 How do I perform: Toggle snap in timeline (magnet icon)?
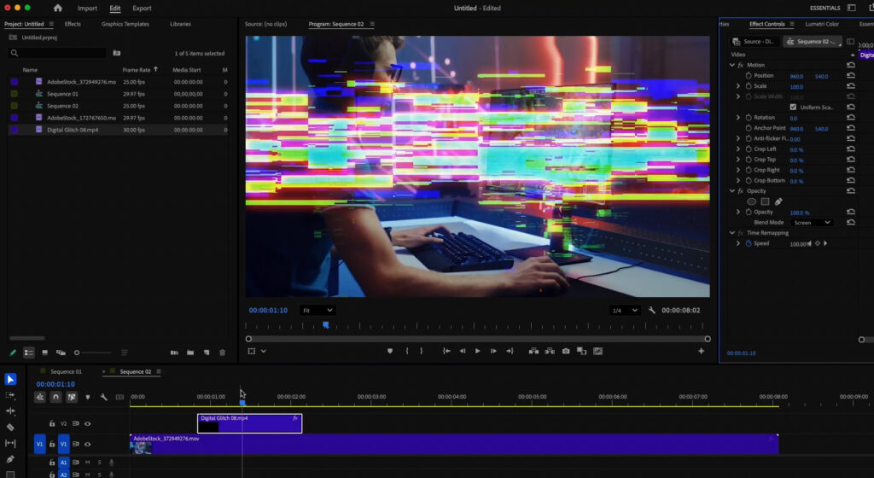pos(55,397)
